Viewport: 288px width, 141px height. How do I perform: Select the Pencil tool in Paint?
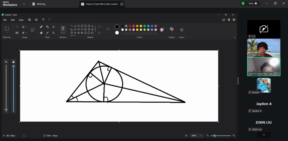(41, 27)
